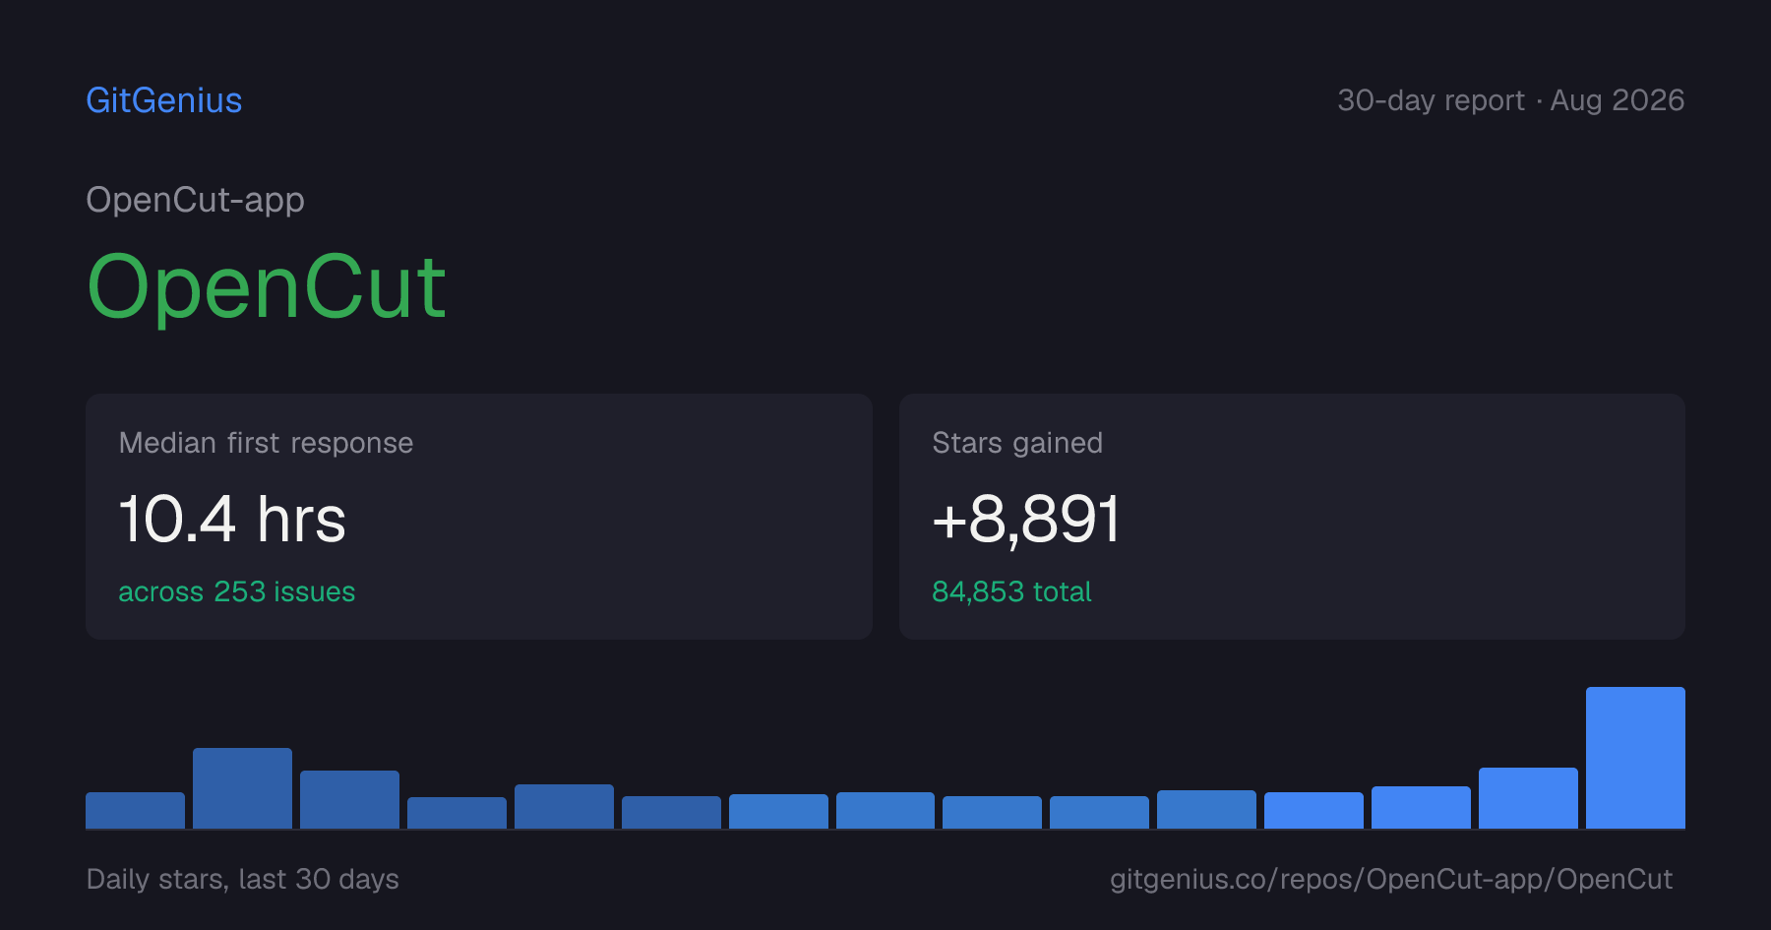The height and width of the screenshot is (930, 1771).
Task: Select the second-to-last chart bar
Action: [x=1528, y=798]
